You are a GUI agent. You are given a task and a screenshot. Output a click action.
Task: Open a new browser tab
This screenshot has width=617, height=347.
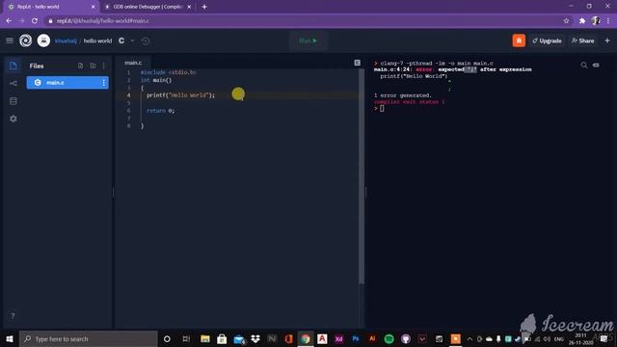pyautogui.click(x=204, y=7)
